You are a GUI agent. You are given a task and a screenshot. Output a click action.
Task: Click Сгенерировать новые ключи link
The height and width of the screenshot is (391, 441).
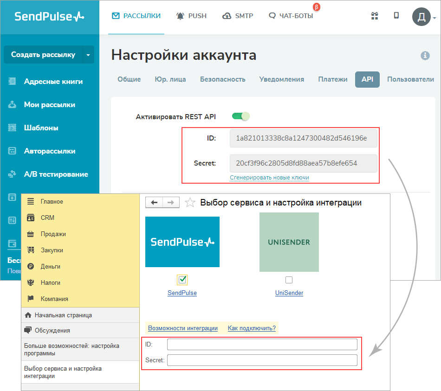(x=269, y=178)
